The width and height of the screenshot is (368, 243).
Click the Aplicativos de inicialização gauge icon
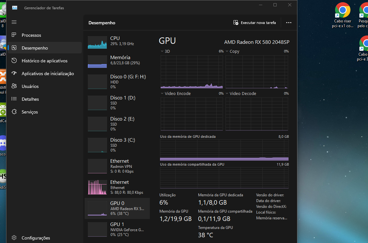(14, 73)
